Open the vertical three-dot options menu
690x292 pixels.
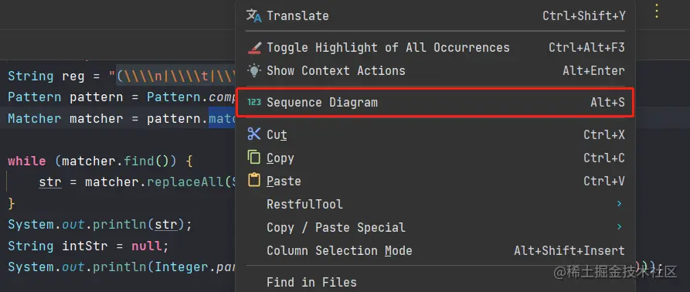[x=657, y=11]
